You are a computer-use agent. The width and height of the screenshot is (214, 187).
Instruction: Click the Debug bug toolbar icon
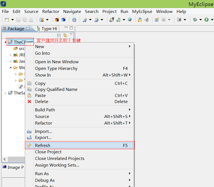tap(195, 20)
